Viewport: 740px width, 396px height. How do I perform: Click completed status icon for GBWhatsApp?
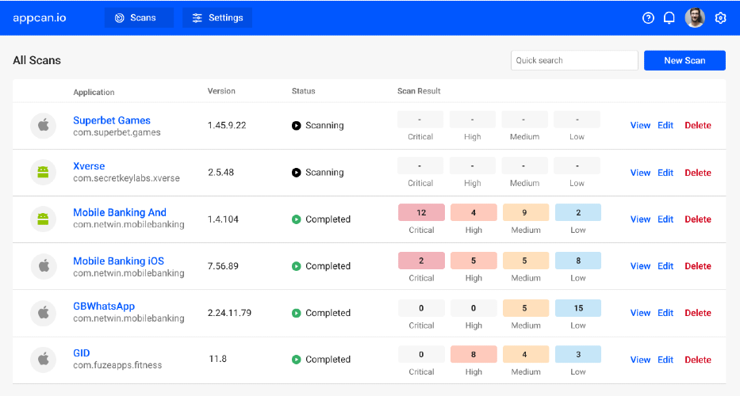point(297,313)
